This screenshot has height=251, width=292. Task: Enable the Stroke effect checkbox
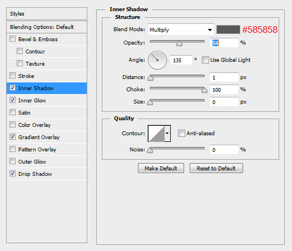[12, 76]
